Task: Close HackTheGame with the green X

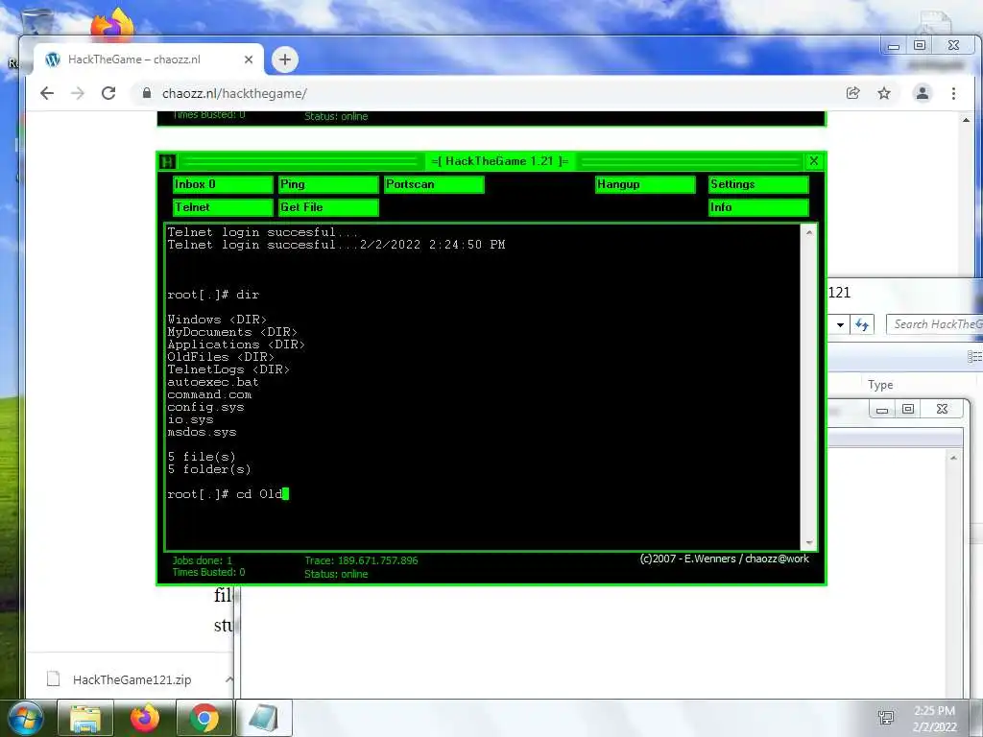Action: pyautogui.click(x=814, y=161)
